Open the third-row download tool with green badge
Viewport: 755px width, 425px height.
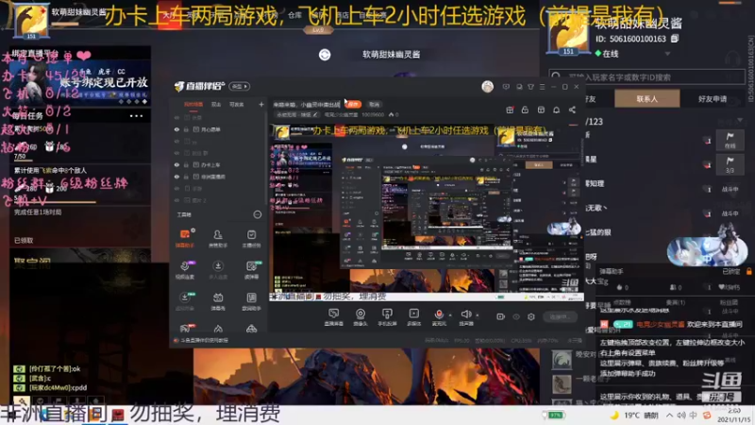click(185, 300)
